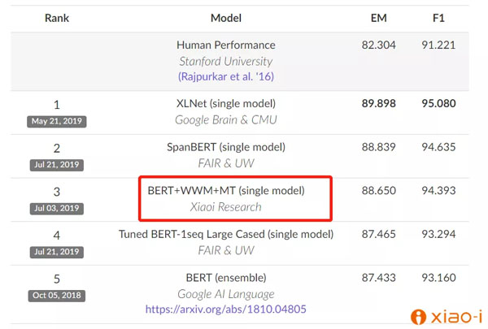This screenshot has height=329, width=488.
Task: Click the Google Brain & CMU affiliation
Action: 226,119
